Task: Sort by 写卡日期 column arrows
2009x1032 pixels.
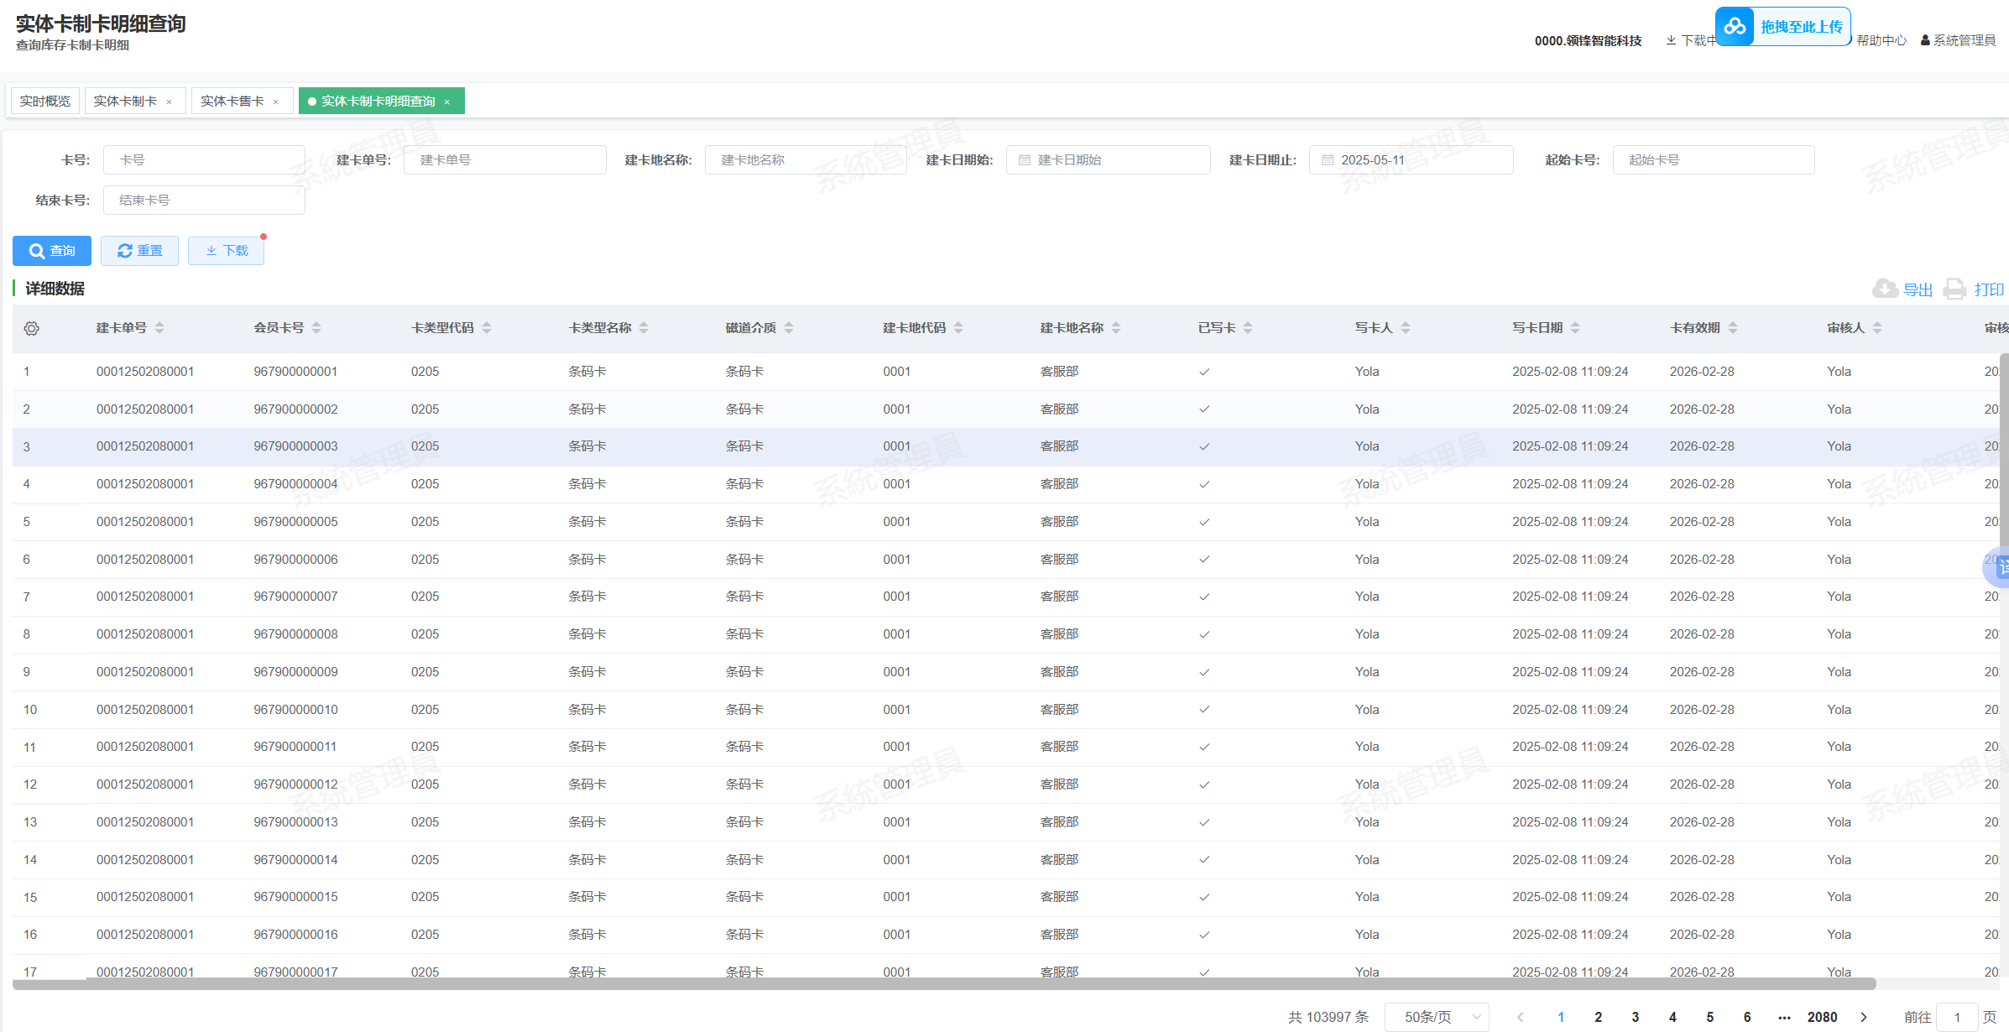Action: pos(1575,328)
